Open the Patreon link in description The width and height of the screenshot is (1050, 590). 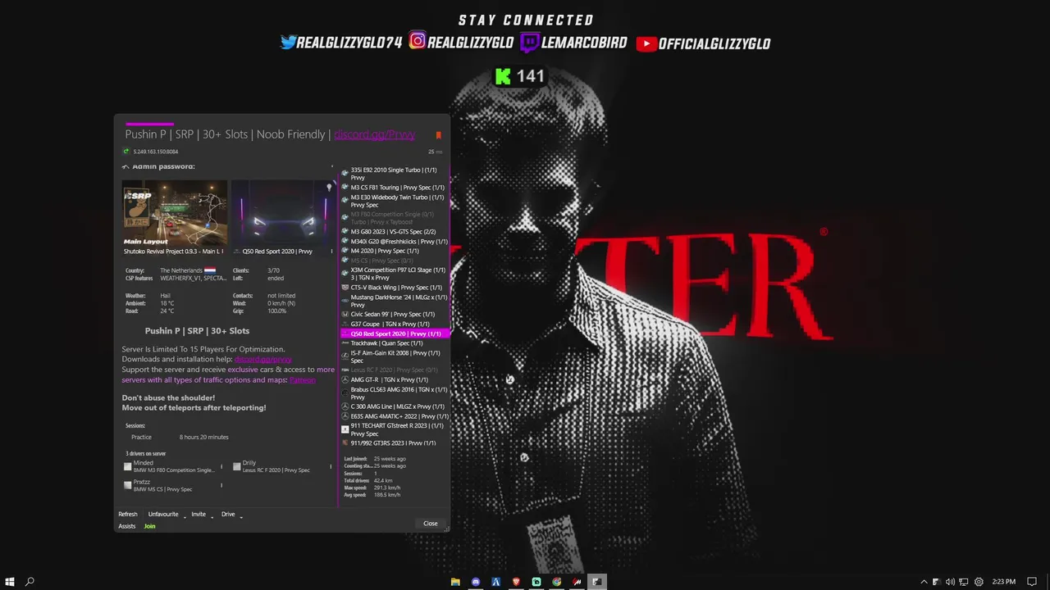302,380
